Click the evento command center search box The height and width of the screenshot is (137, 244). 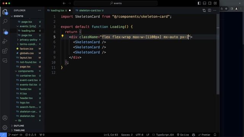(116, 3)
